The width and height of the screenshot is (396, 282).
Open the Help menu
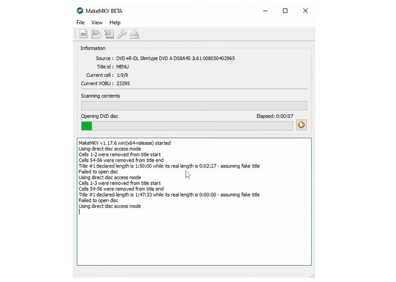coord(115,23)
